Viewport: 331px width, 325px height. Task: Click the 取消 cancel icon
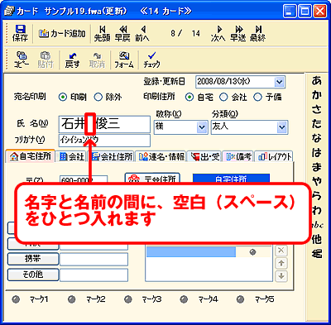(x=97, y=60)
